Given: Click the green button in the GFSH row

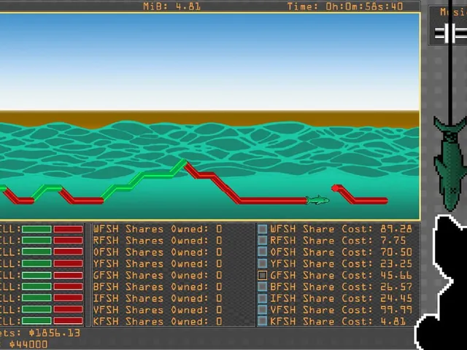Looking at the screenshot, I should [x=36, y=276].
